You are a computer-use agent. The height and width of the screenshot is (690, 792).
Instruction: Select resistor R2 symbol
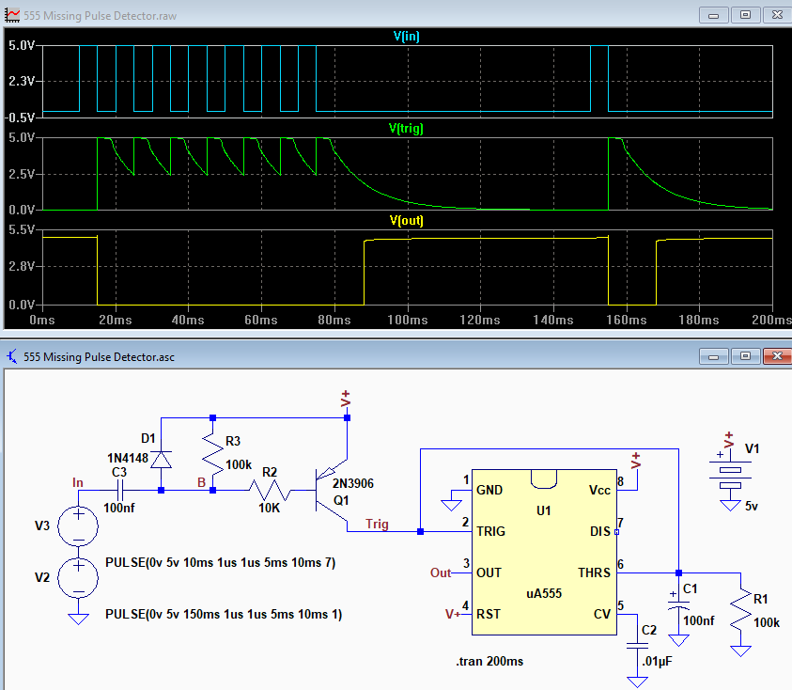[x=270, y=491]
